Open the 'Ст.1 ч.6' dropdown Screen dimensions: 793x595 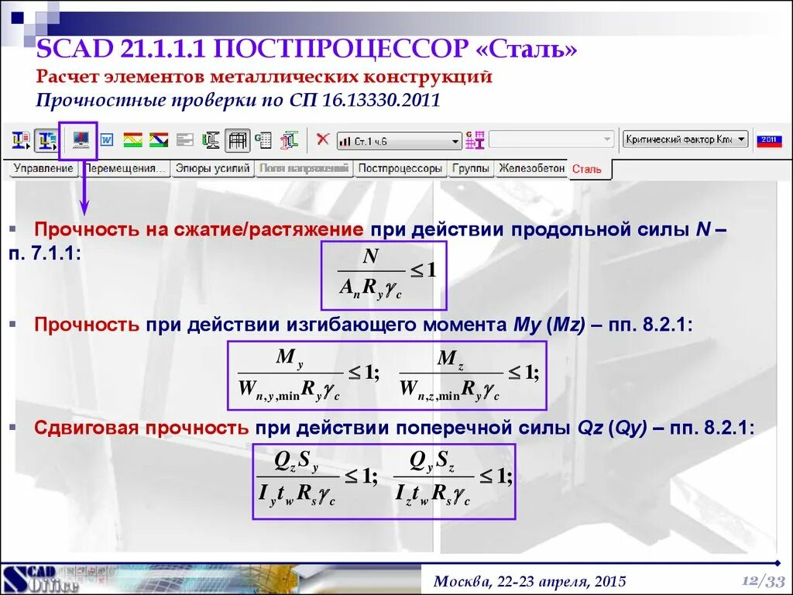400,141
